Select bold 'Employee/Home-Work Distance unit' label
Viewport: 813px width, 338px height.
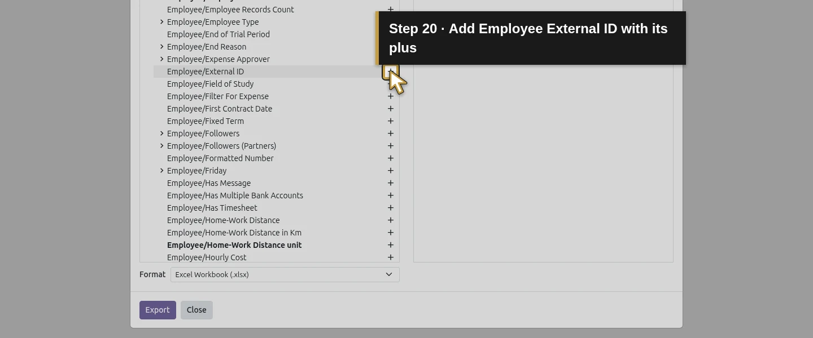pyautogui.click(x=234, y=245)
